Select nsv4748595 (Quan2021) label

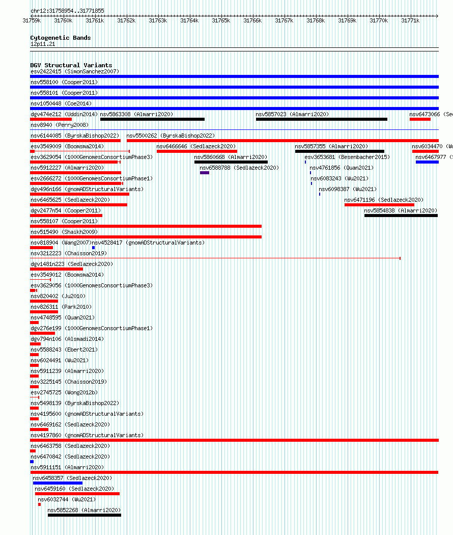[x=63, y=317]
